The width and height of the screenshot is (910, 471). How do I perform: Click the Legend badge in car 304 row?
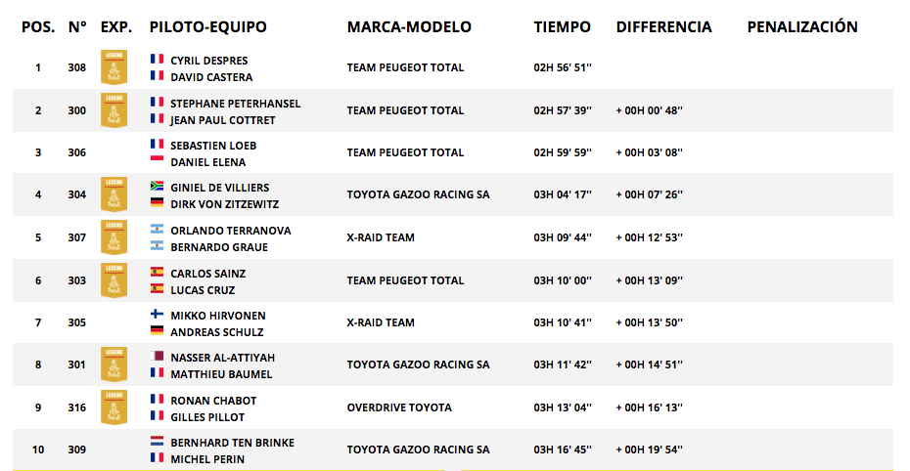114,194
